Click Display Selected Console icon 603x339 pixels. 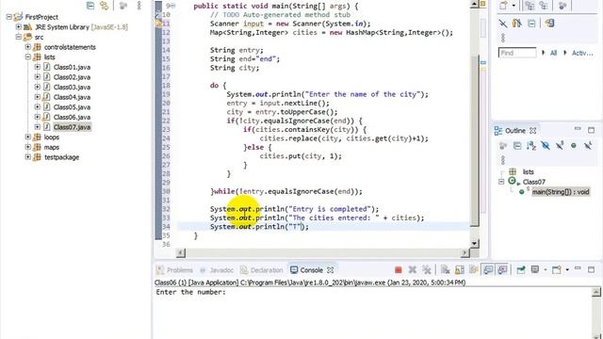[x=534, y=270]
